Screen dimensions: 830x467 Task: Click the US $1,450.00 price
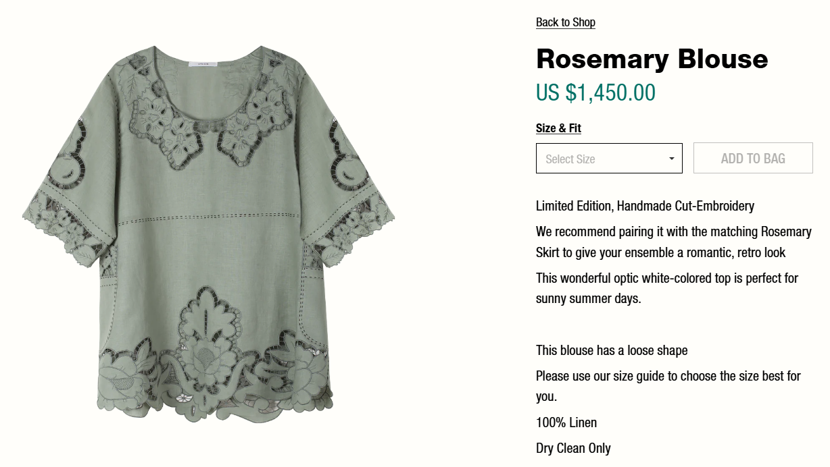[595, 93]
